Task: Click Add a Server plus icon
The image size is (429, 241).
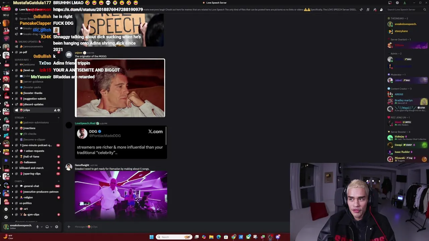Action: (x=6, y=209)
